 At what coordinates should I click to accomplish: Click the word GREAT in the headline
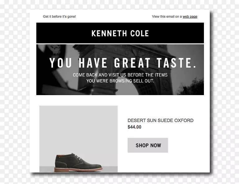[x=133, y=63]
